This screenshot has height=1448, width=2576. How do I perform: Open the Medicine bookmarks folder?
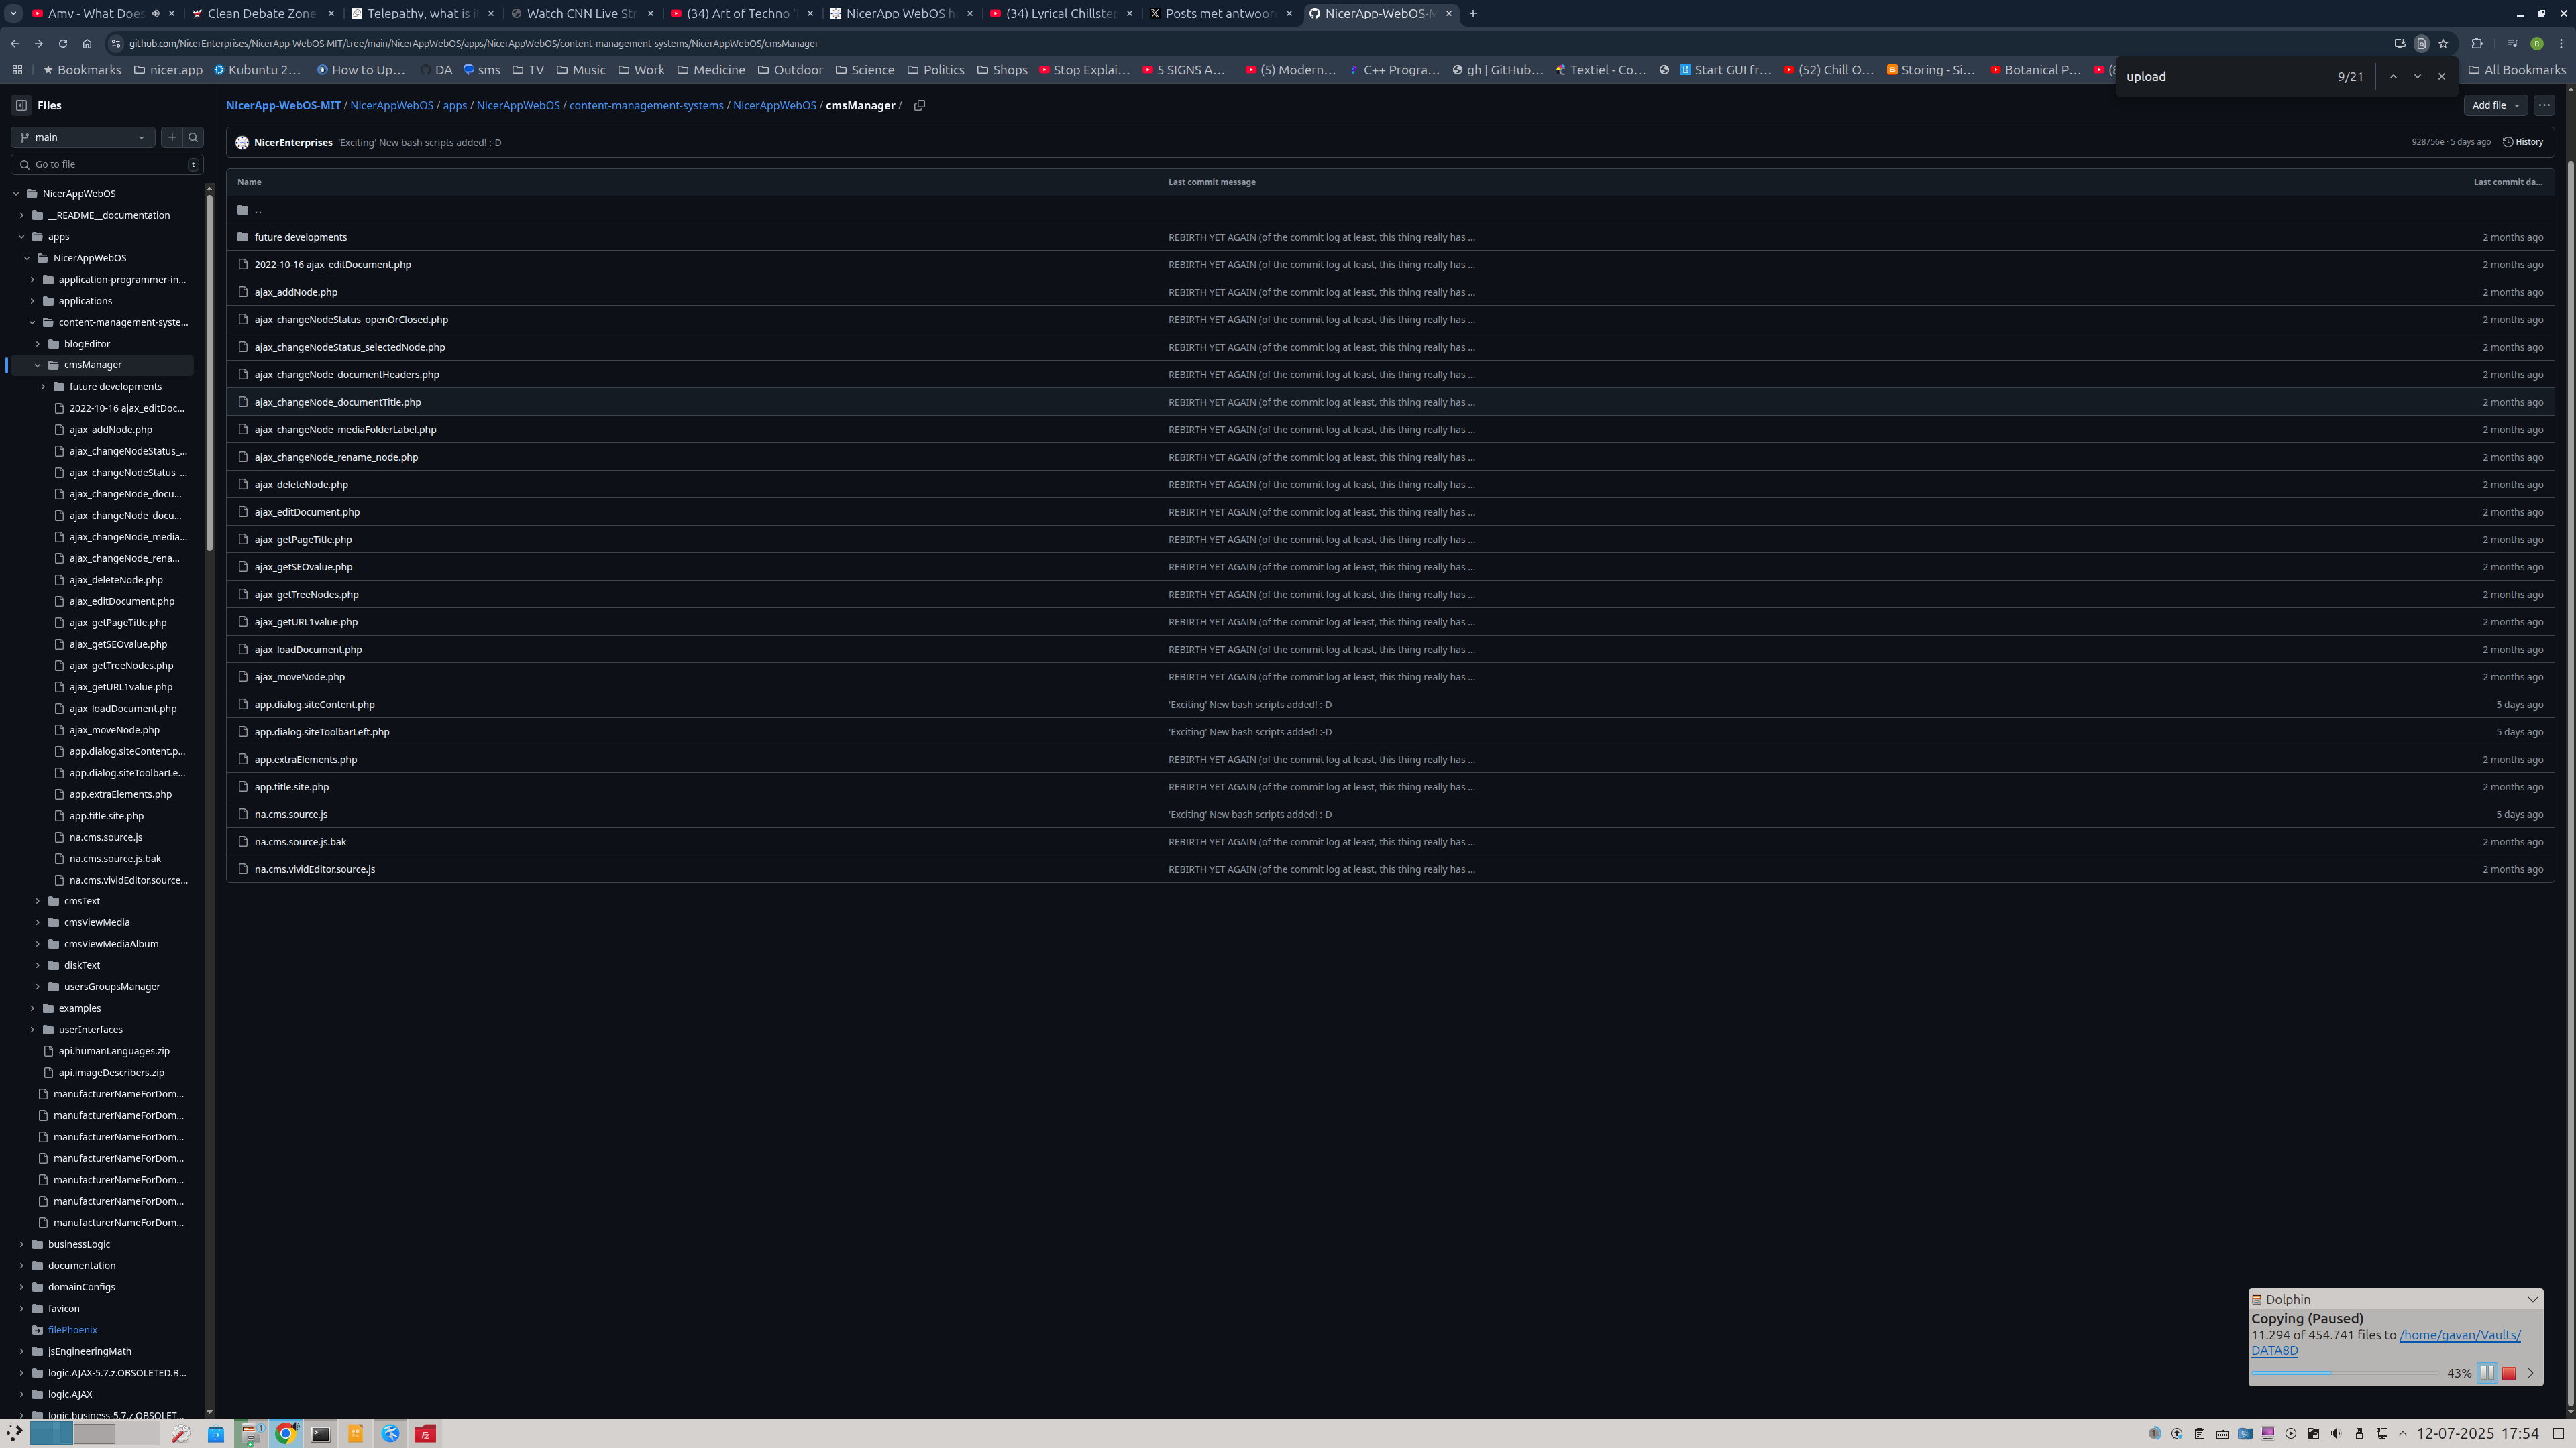click(x=711, y=70)
